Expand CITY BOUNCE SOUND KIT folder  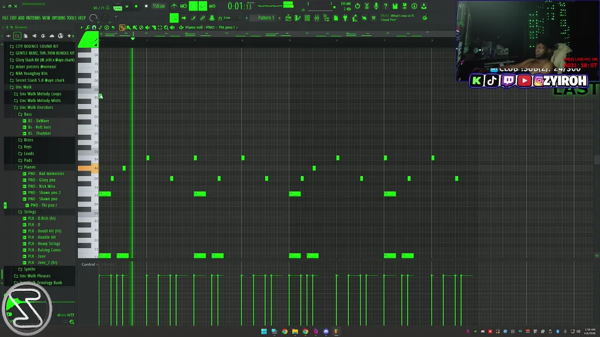[x=37, y=46]
